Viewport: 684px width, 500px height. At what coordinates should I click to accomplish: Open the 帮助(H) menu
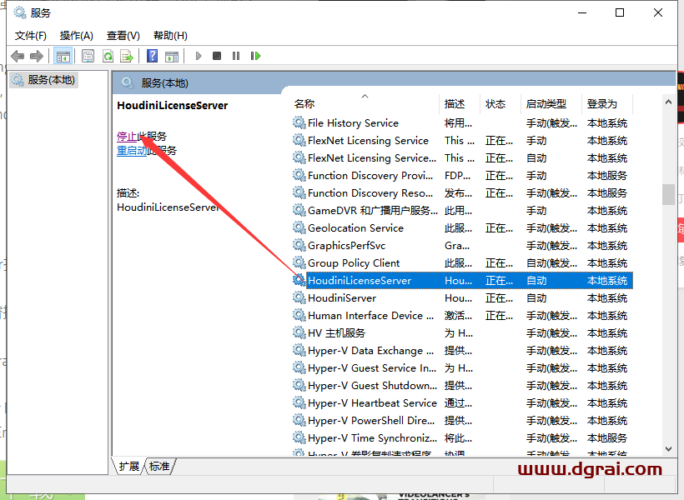coord(170,36)
